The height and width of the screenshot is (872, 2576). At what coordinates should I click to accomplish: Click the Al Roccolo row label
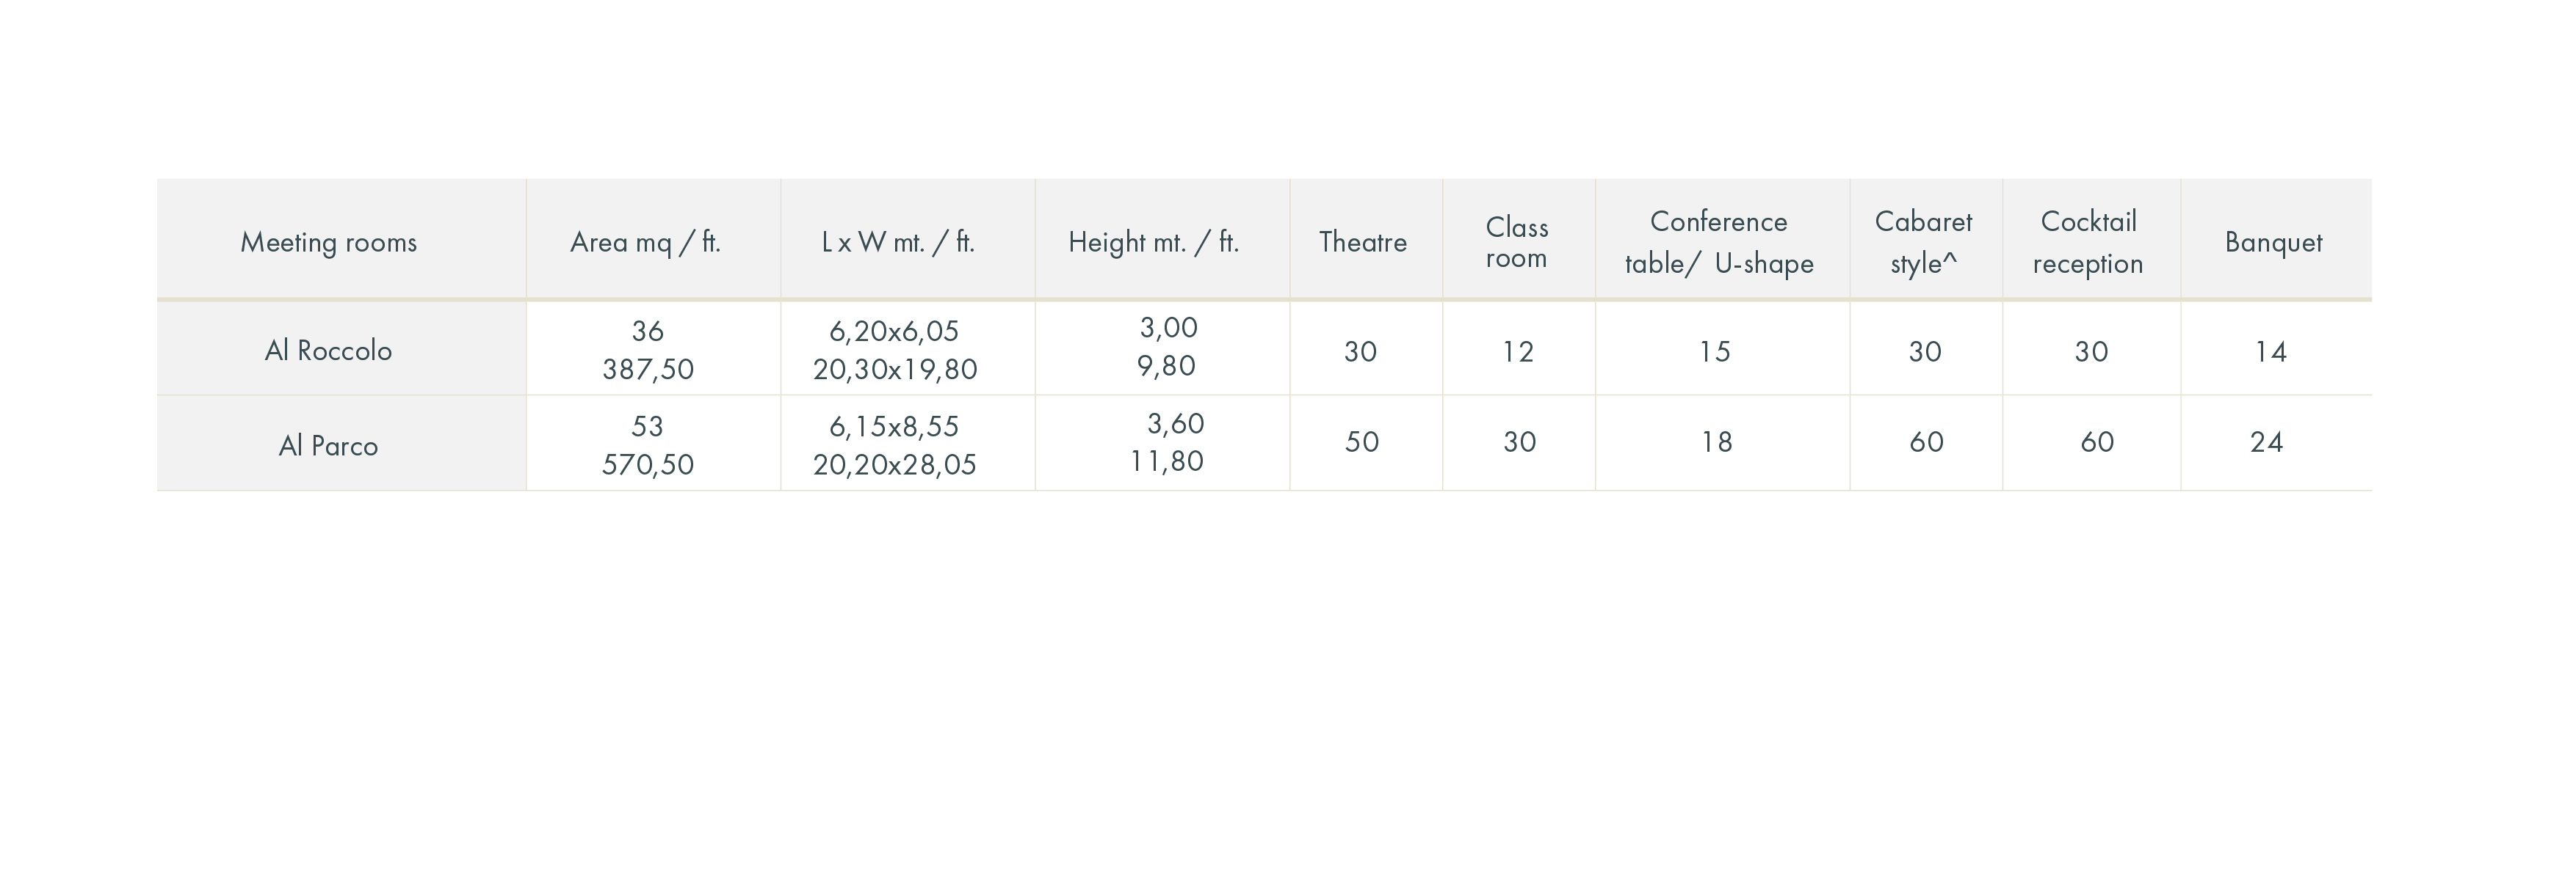point(328,351)
